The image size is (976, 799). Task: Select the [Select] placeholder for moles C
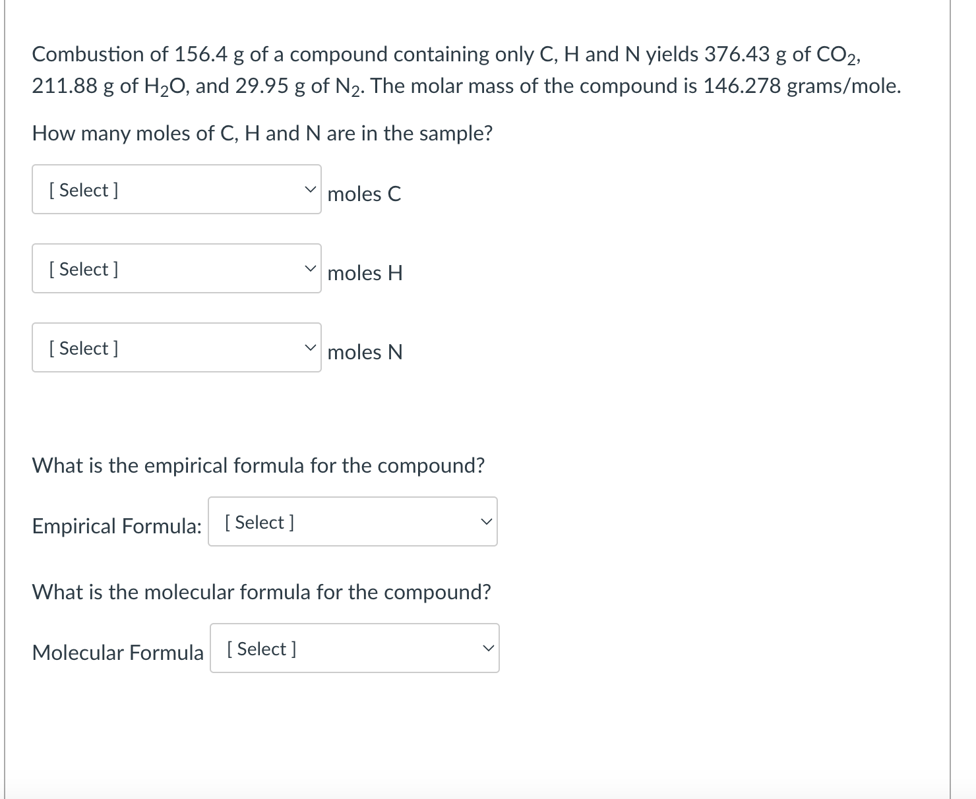tap(82, 190)
